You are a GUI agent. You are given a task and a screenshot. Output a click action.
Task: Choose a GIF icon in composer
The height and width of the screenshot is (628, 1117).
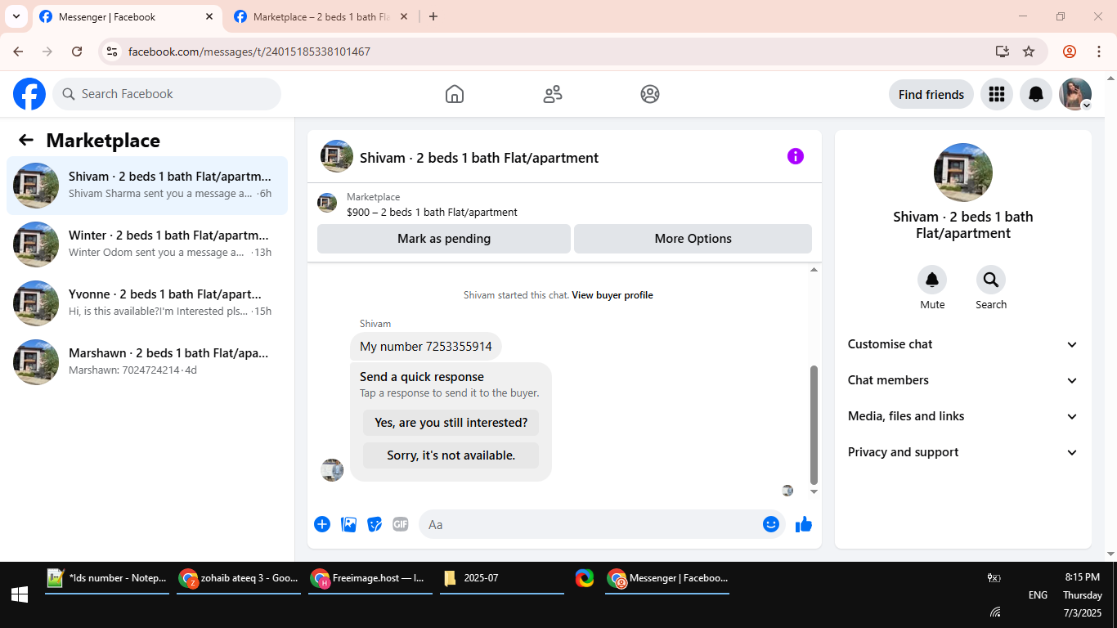tap(401, 524)
